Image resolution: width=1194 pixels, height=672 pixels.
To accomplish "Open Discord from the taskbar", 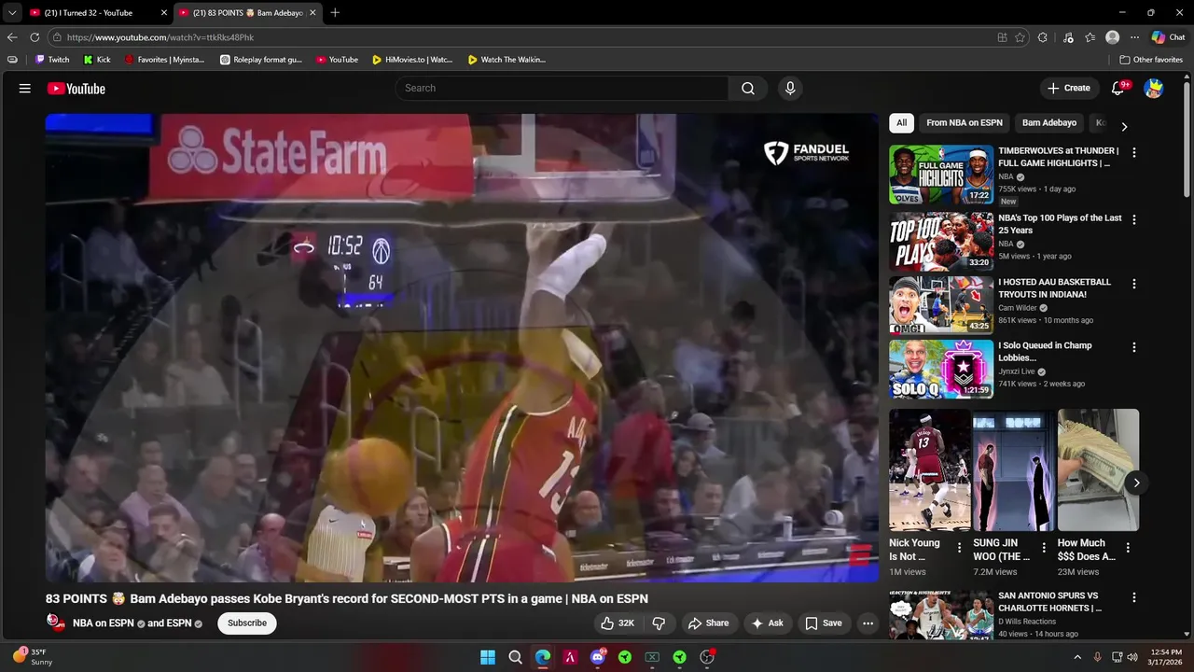I will coord(598,657).
